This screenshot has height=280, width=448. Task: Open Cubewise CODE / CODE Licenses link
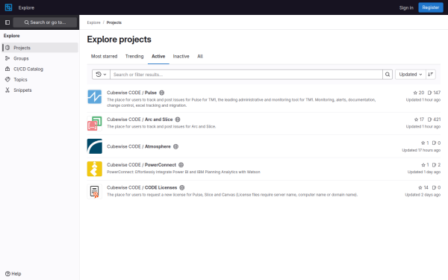[x=142, y=187]
